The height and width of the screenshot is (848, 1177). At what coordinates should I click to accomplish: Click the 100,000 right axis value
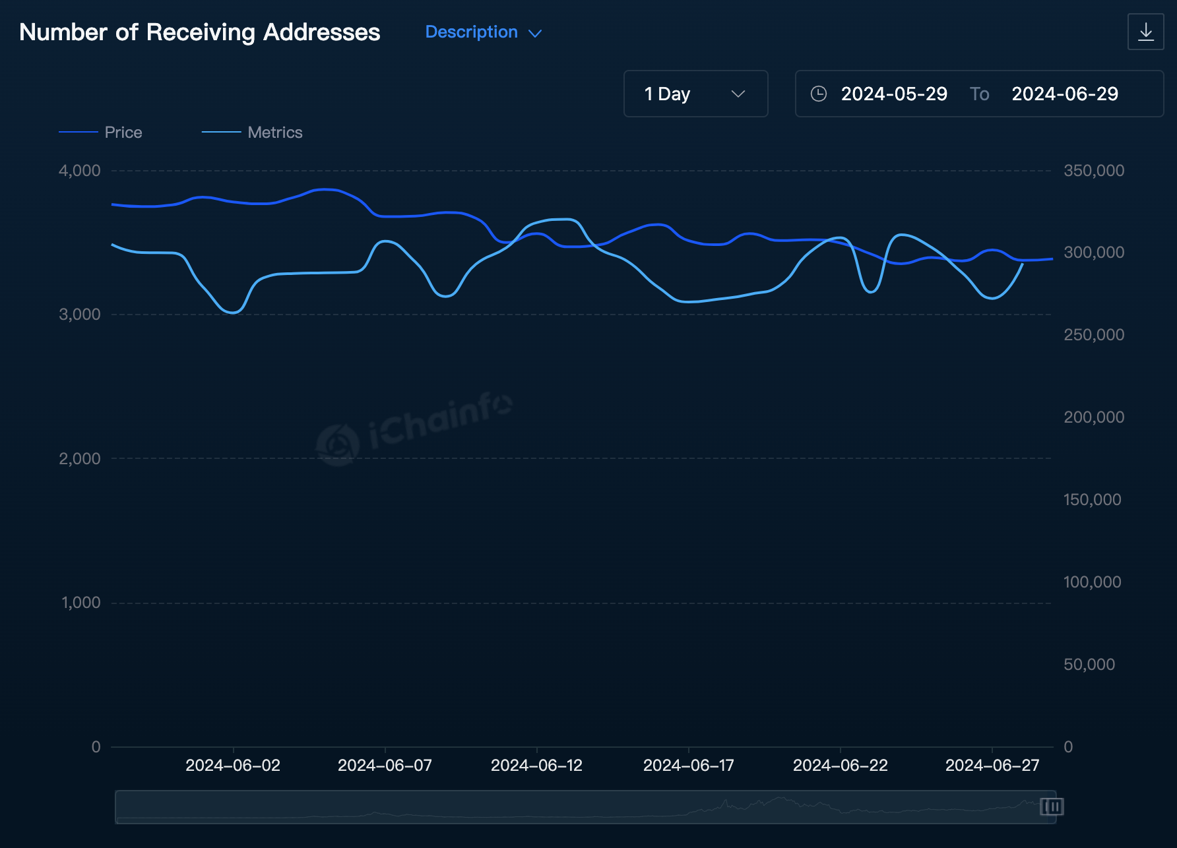(1092, 582)
